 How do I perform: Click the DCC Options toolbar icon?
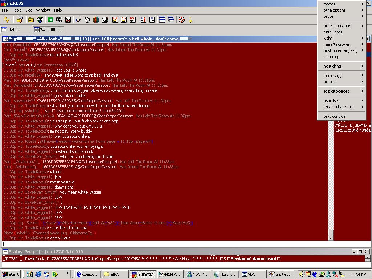pyautogui.click(x=133, y=20)
